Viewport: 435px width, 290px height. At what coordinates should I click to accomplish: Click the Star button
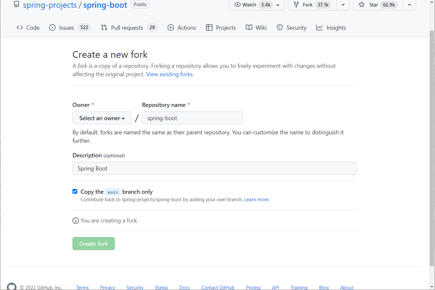pos(378,5)
